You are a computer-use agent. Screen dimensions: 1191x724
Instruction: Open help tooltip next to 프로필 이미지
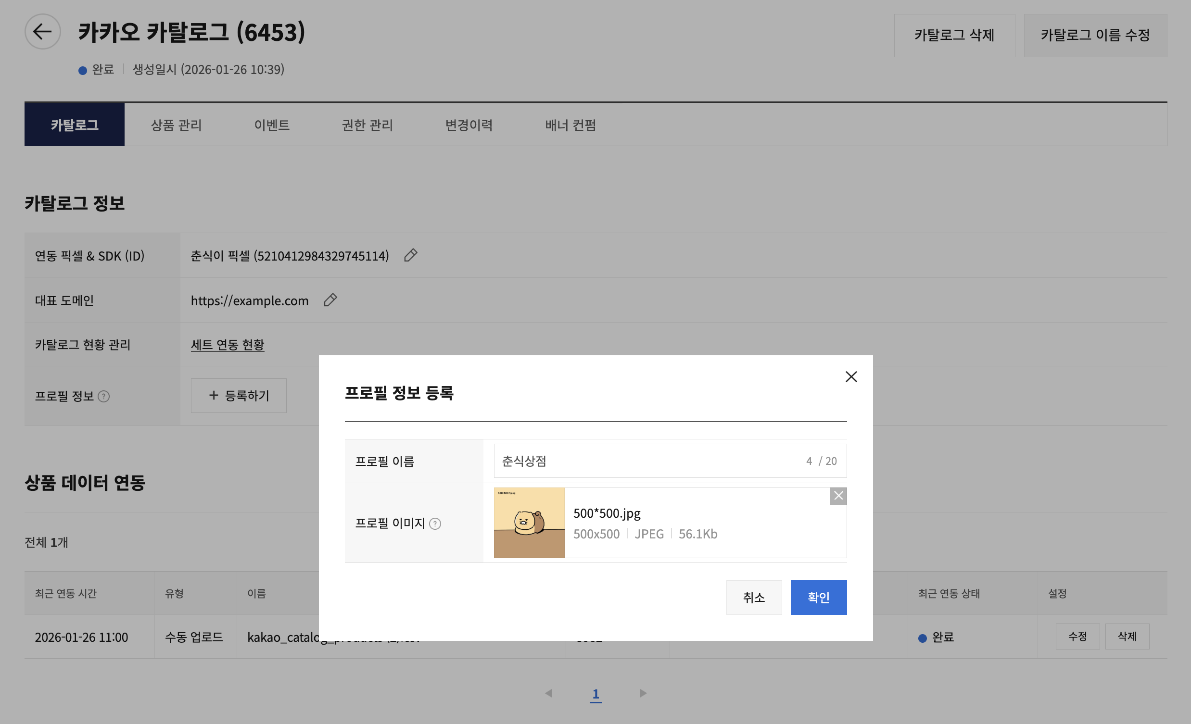coord(435,524)
